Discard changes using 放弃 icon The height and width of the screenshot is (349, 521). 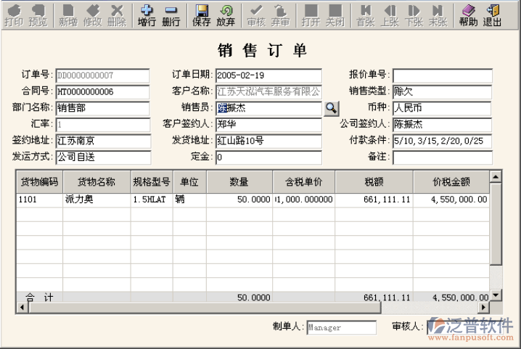[x=226, y=15]
